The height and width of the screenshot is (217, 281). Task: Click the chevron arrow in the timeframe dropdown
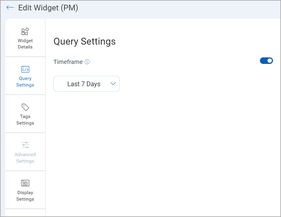tap(113, 84)
